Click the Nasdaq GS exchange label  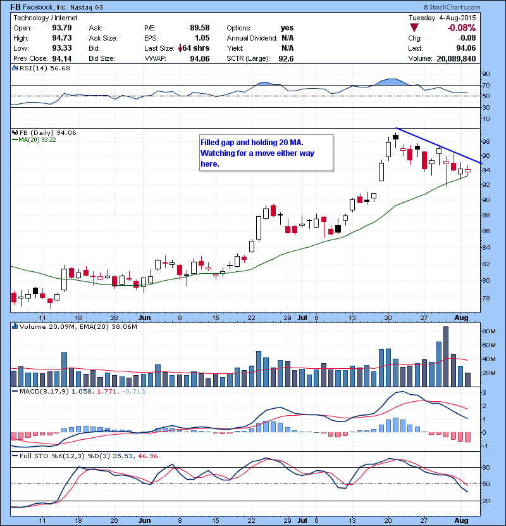[87, 8]
